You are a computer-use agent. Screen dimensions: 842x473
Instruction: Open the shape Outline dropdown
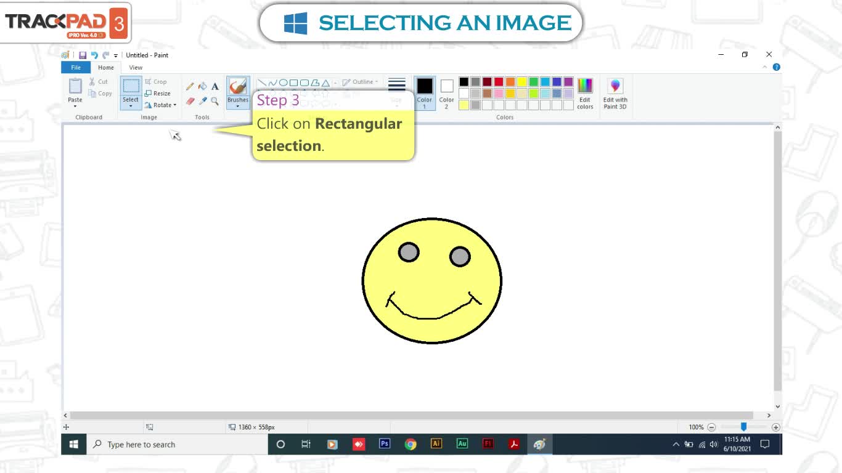(x=361, y=82)
